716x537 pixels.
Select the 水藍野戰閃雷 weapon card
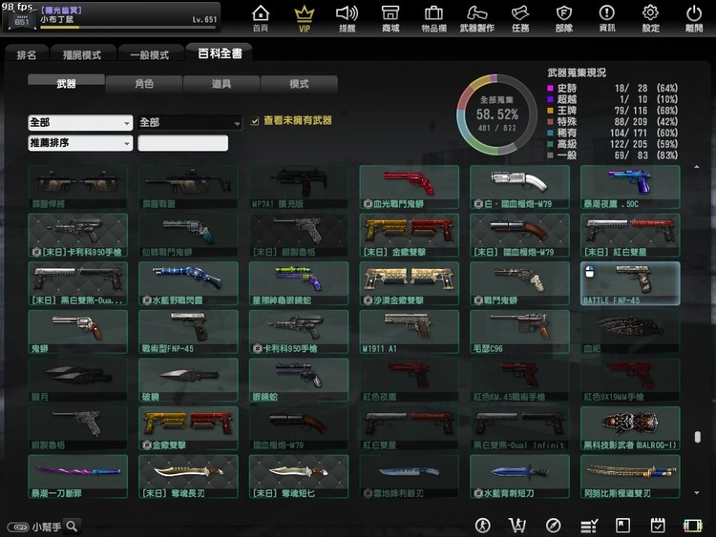pos(188,283)
